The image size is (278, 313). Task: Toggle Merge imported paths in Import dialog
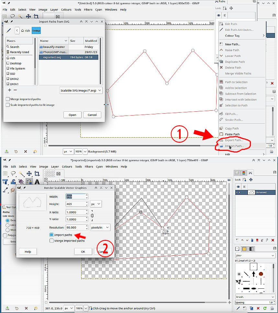pyautogui.click(x=8, y=99)
